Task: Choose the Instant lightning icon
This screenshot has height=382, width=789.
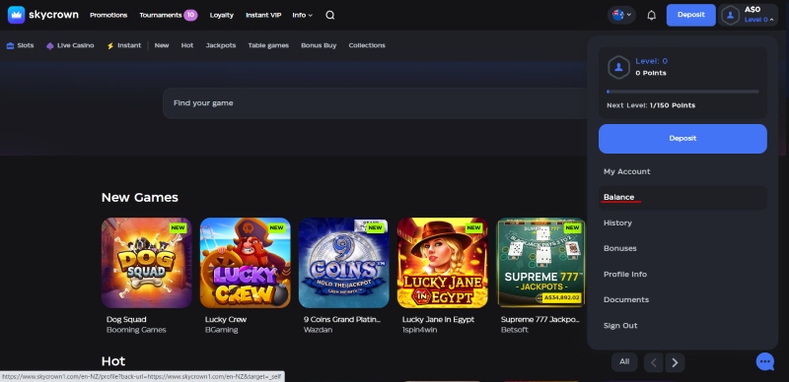Action: [110, 45]
